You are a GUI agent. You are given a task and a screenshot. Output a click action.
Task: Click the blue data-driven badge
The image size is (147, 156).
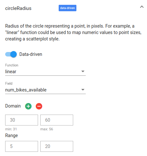(x=67, y=8)
